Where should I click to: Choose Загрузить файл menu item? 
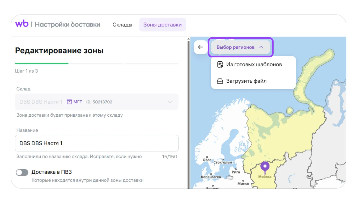253,81
